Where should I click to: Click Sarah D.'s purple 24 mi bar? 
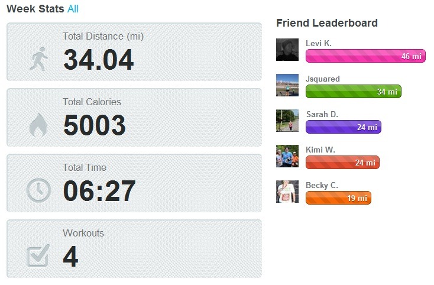coord(344,127)
